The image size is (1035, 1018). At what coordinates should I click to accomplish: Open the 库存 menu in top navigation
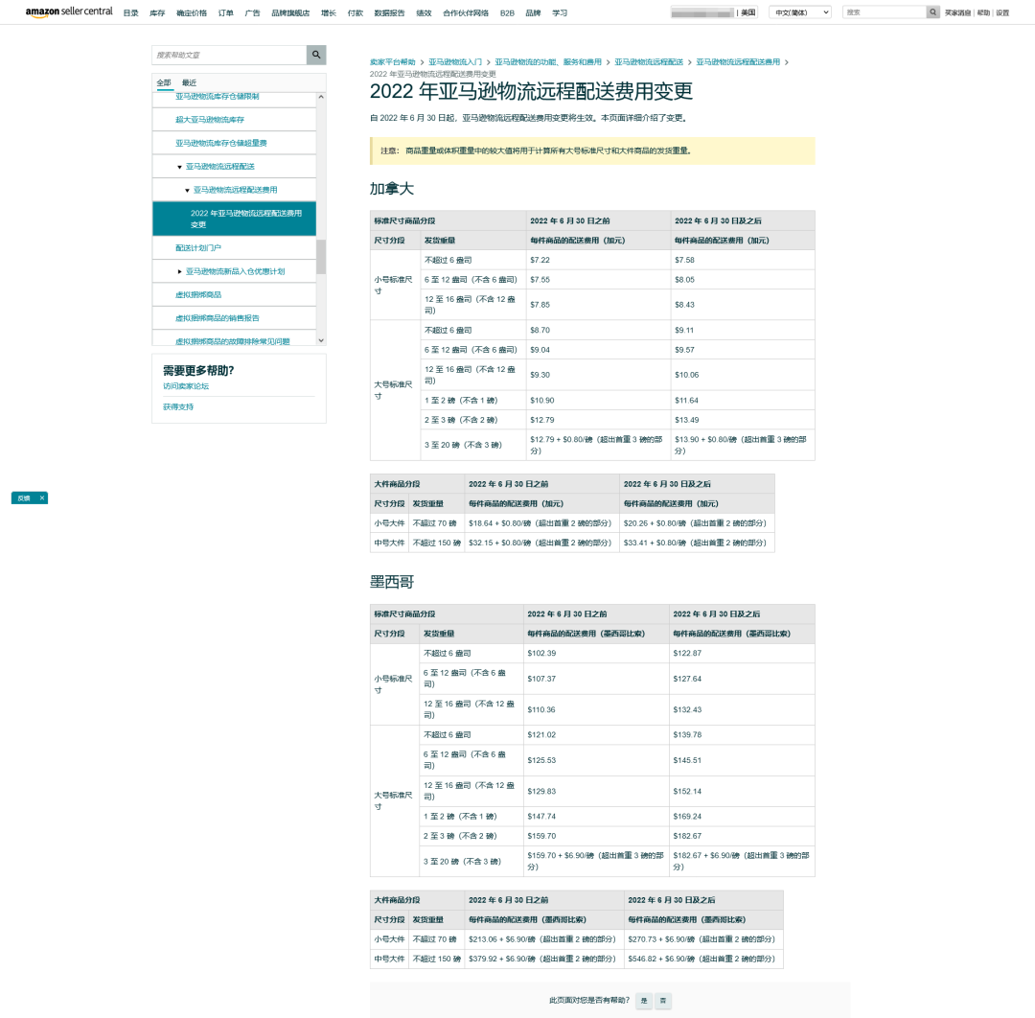click(157, 13)
